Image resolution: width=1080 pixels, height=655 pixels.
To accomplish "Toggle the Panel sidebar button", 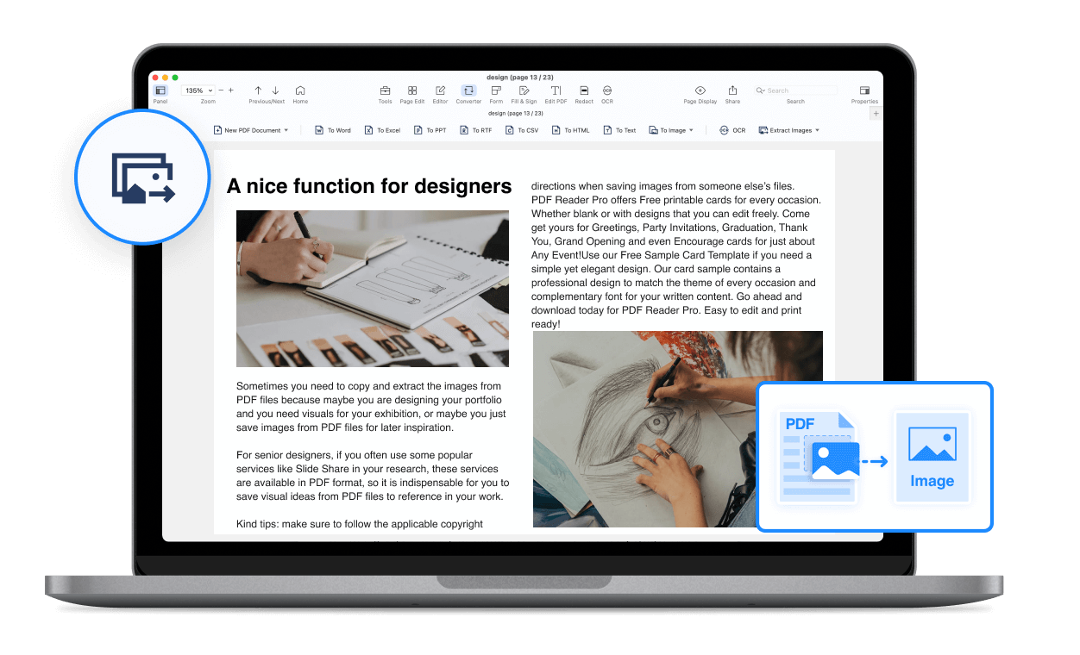I will [x=160, y=90].
